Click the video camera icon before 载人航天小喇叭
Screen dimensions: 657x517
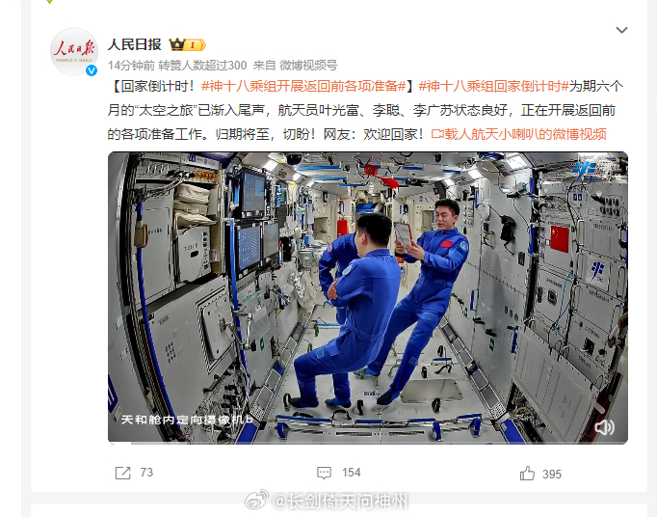[437, 134]
